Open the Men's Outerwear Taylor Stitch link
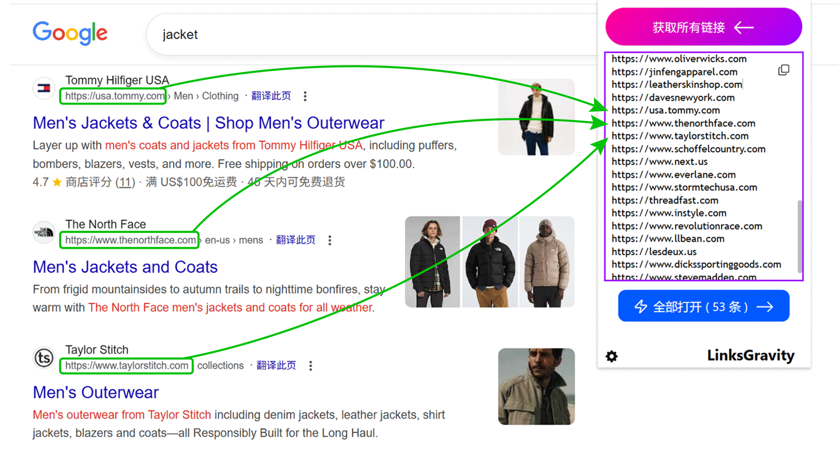 pyautogui.click(x=96, y=392)
